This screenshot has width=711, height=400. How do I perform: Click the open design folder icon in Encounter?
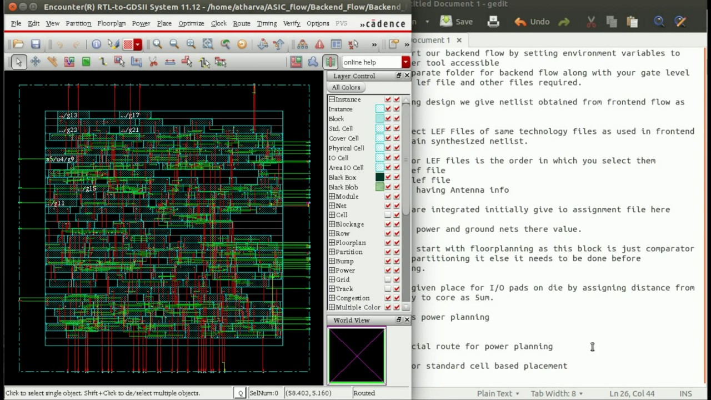[18, 44]
